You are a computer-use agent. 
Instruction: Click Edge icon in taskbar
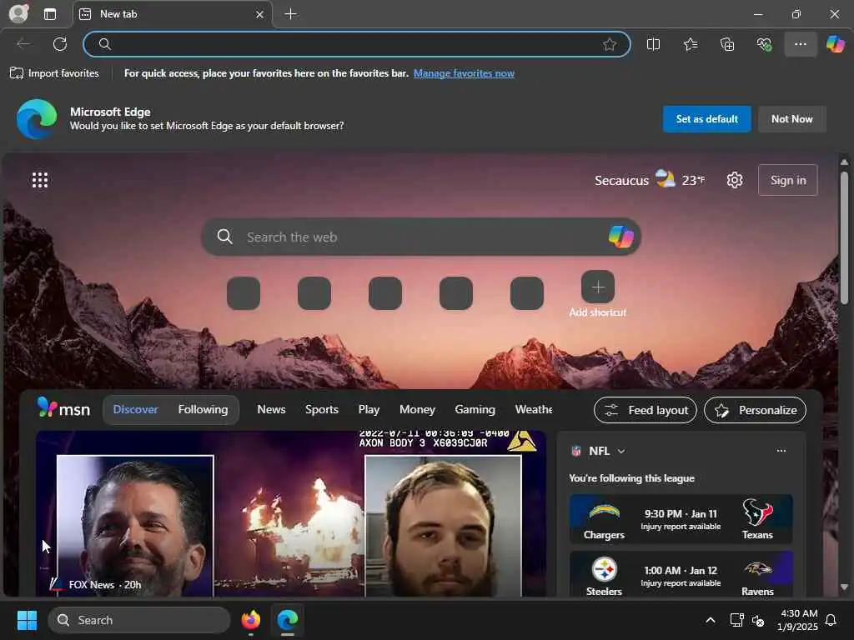[288, 620]
